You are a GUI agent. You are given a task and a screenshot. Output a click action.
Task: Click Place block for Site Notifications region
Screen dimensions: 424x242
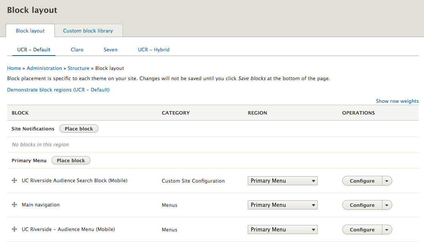(79, 129)
